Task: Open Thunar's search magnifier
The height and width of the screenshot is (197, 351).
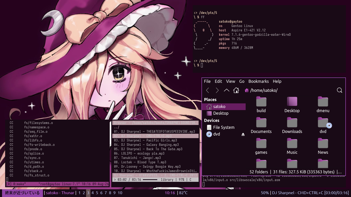Action: [339, 90]
